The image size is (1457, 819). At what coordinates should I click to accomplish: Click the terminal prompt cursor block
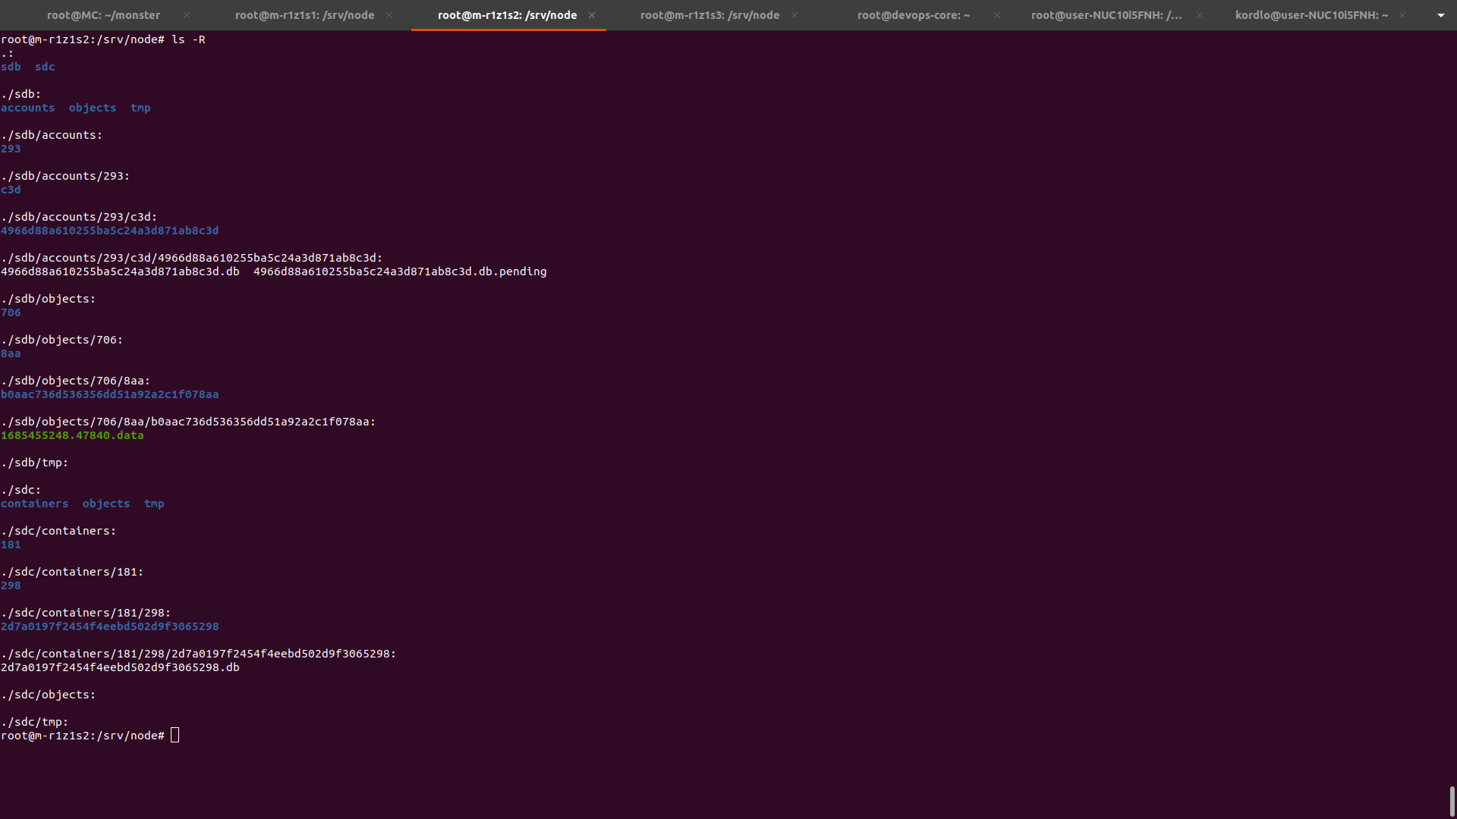point(175,736)
